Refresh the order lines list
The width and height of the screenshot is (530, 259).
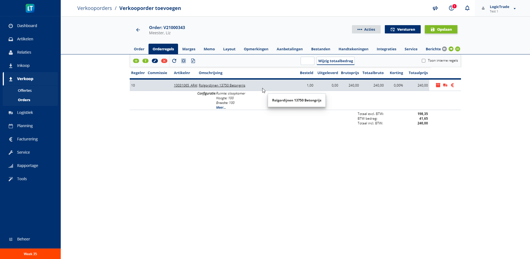pos(174,61)
